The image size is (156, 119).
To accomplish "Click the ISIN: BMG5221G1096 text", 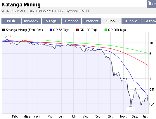I will [x=45, y=11].
